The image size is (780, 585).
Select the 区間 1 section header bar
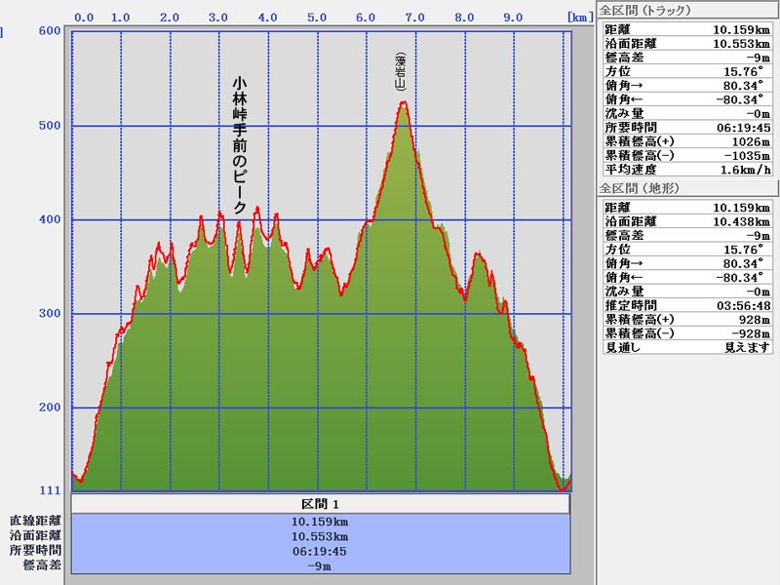320,504
